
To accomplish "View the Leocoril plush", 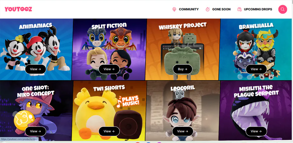I will 183,131.
